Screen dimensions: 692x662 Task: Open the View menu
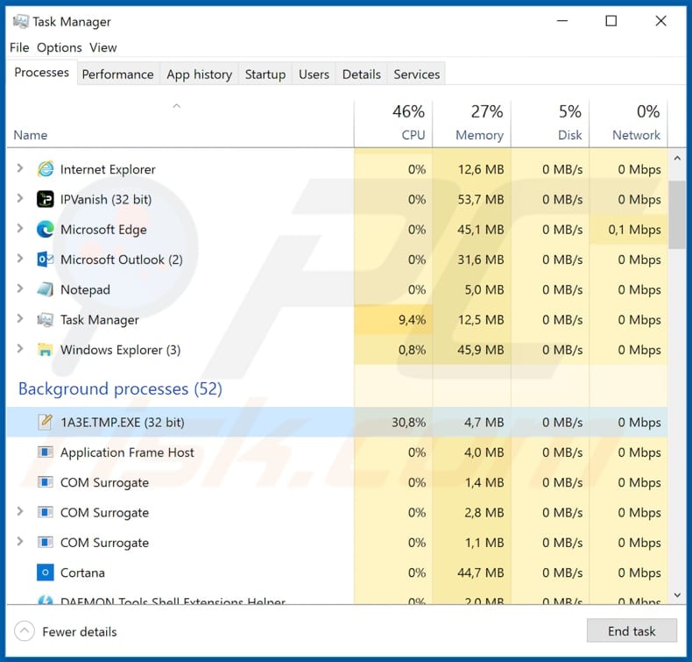click(x=102, y=47)
